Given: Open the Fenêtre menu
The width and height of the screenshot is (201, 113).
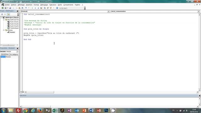Looking at the screenshot, I should [77, 5].
